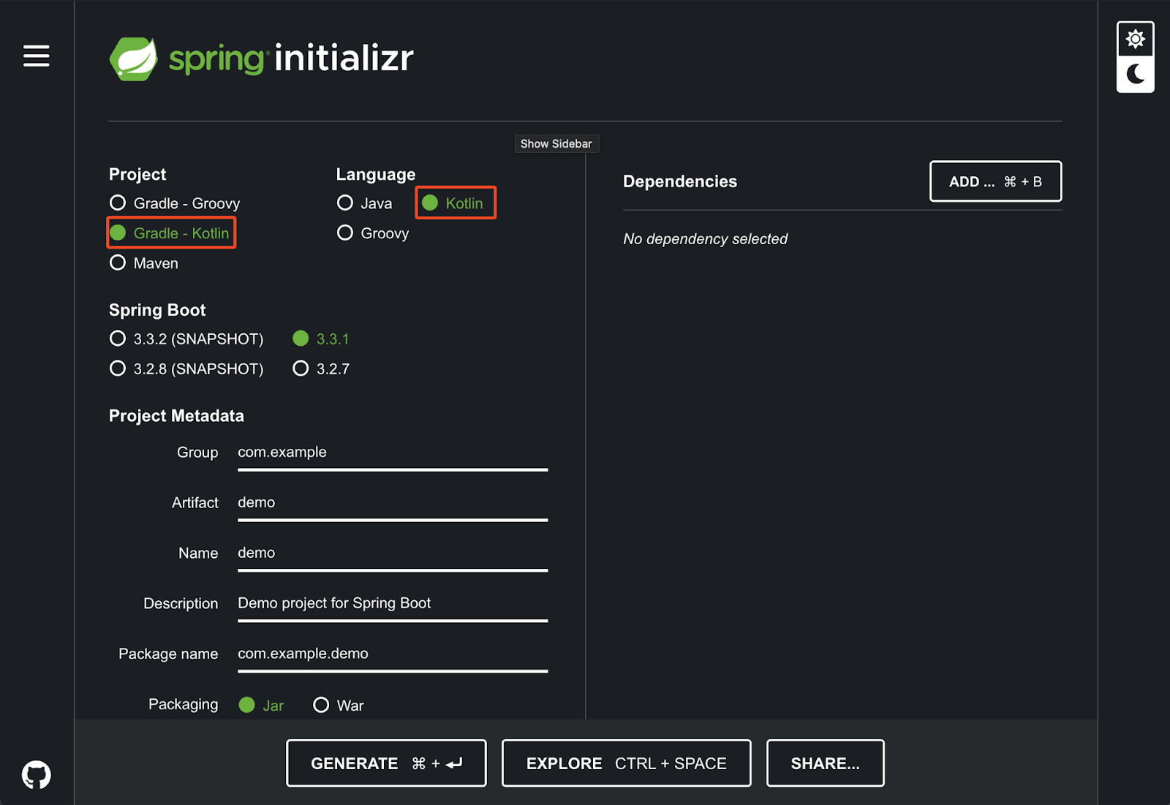Screen dimensions: 1170x805
Task: Select Spring Boot 3.2.7 version
Action: pyautogui.click(x=321, y=369)
